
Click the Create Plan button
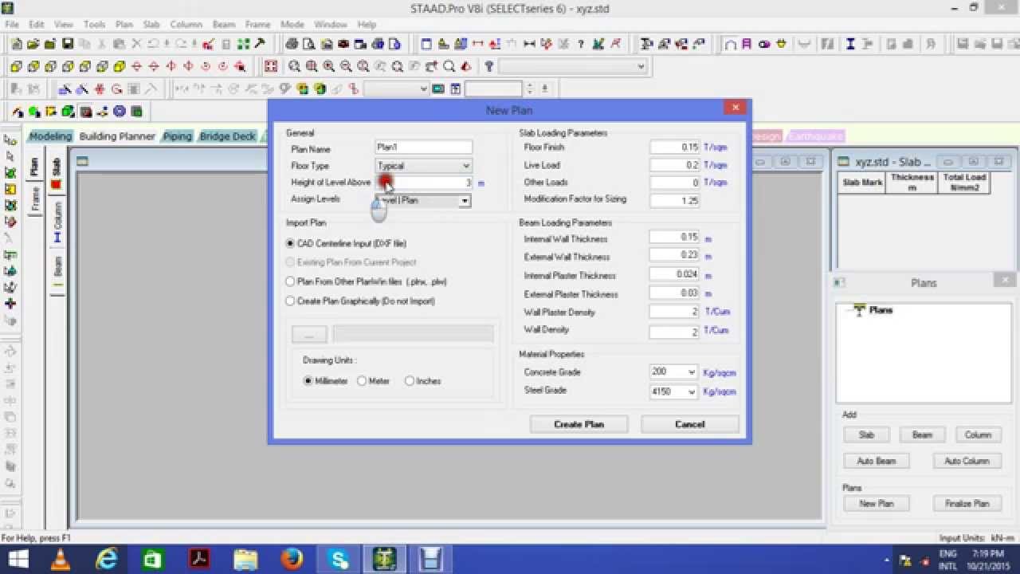pyautogui.click(x=579, y=424)
